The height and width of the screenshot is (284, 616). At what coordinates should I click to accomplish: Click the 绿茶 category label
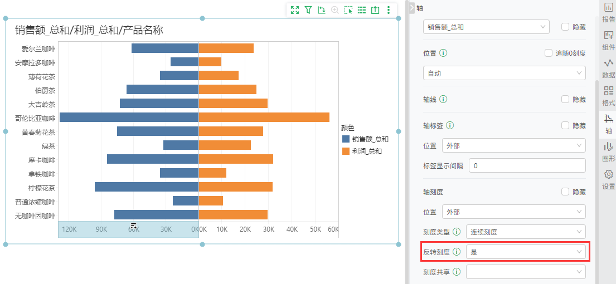48,146
